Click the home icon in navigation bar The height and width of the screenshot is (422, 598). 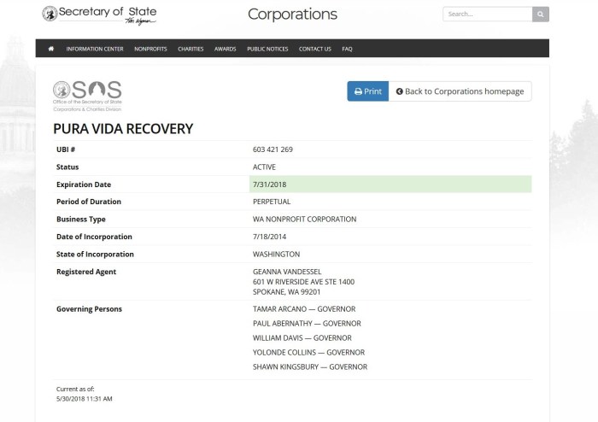tap(51, 49)
